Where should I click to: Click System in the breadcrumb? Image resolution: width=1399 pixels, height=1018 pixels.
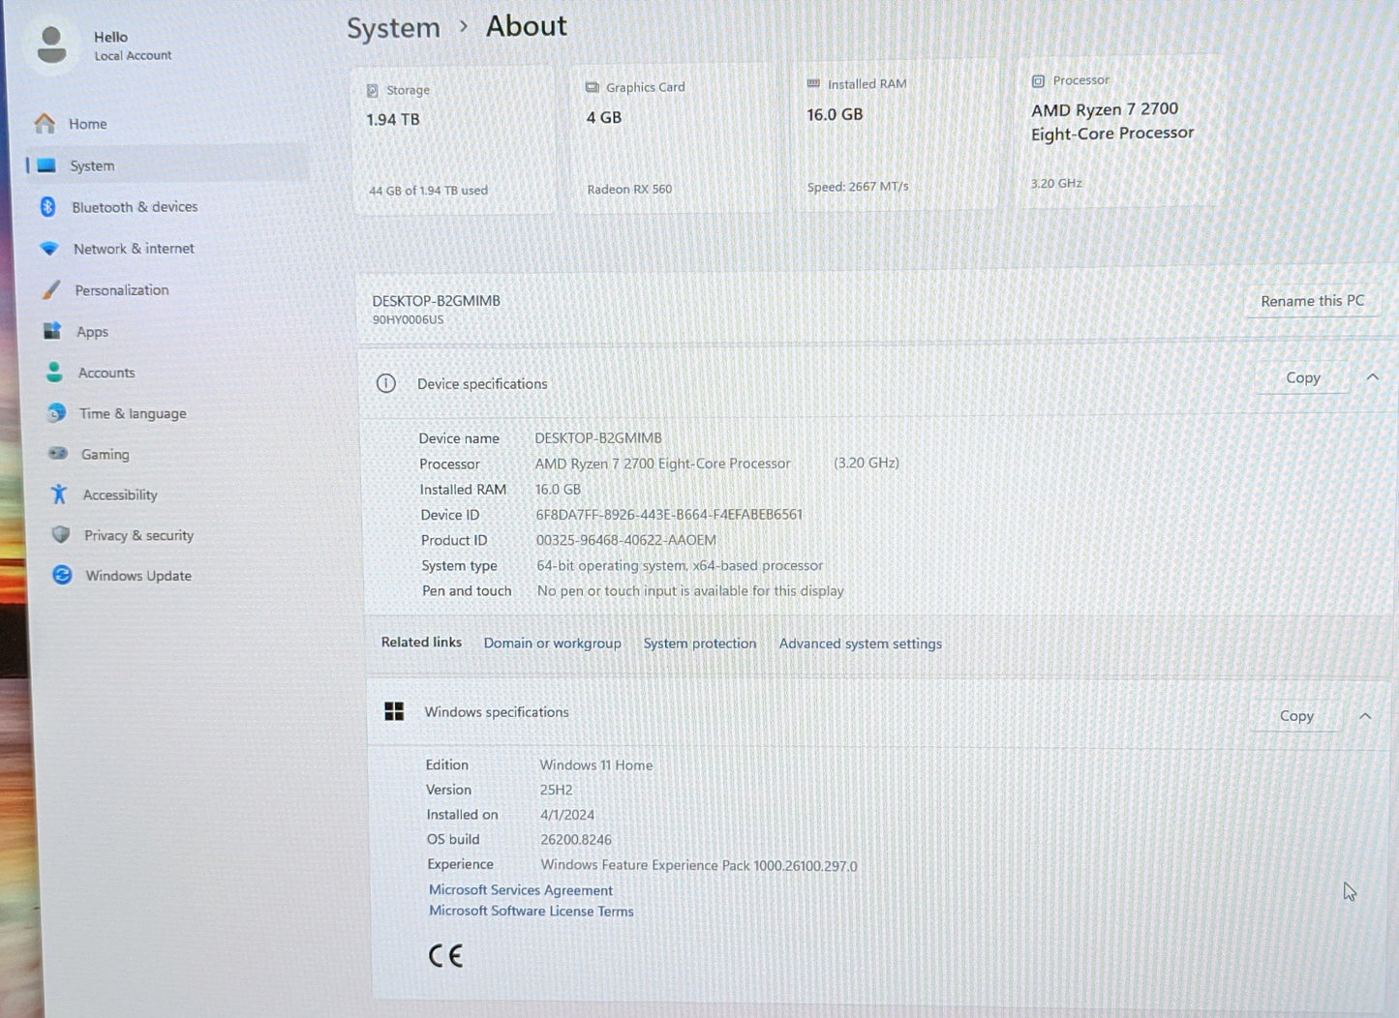point(393,29)
